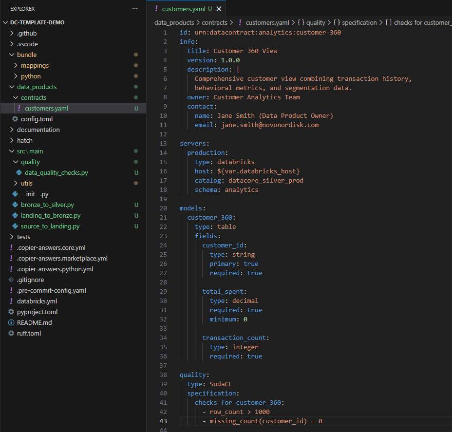This screenshot has width=452, height=432.
Task: Click YAML icon of .copier-answers.python.yml
Action: pos(11,269)
